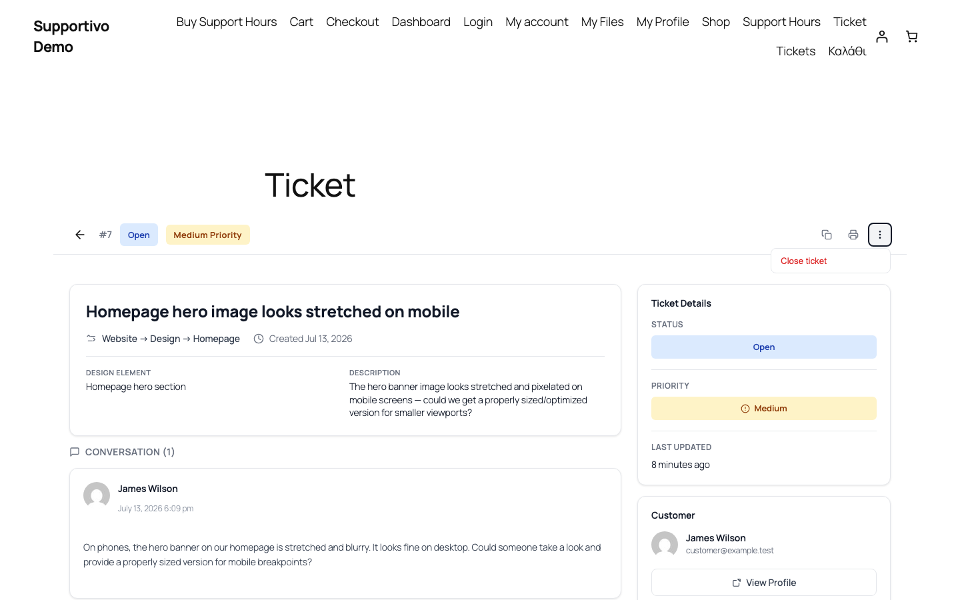Image resolution: width=960 pixels, height=600 pixels.
Task: Click James Wilson's avatar in conversation
Action: [x=97, y=495]
